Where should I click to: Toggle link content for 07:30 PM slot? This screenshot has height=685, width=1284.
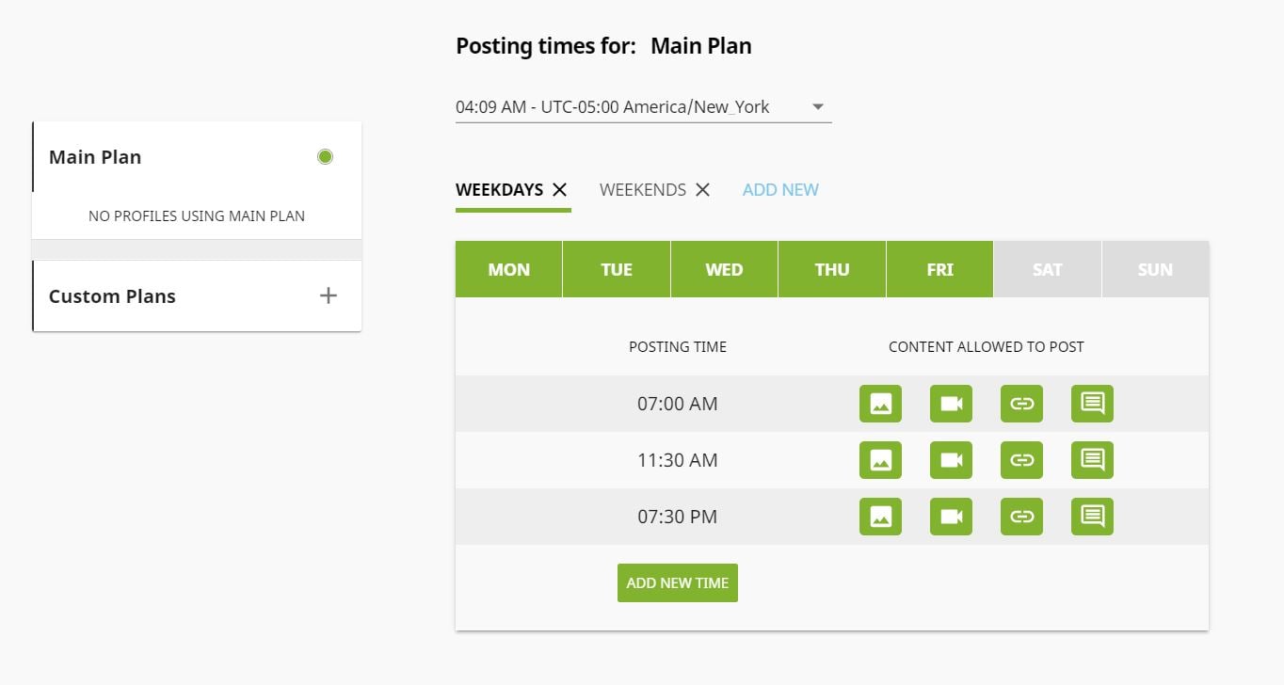click(1021, 517)
